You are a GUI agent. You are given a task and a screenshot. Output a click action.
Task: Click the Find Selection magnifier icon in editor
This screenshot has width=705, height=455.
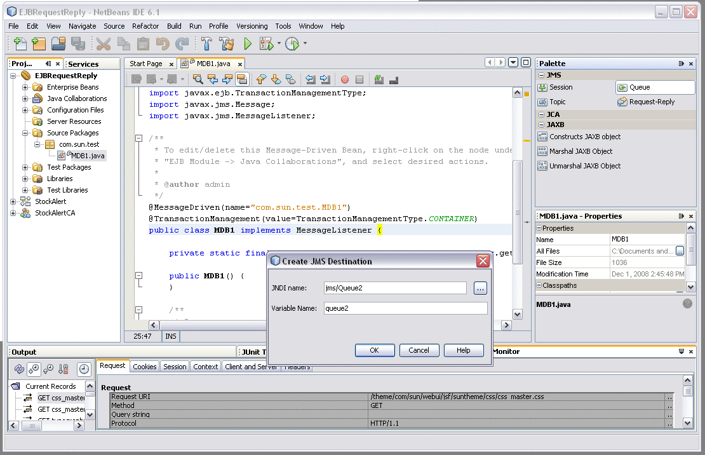click(198, 79)
